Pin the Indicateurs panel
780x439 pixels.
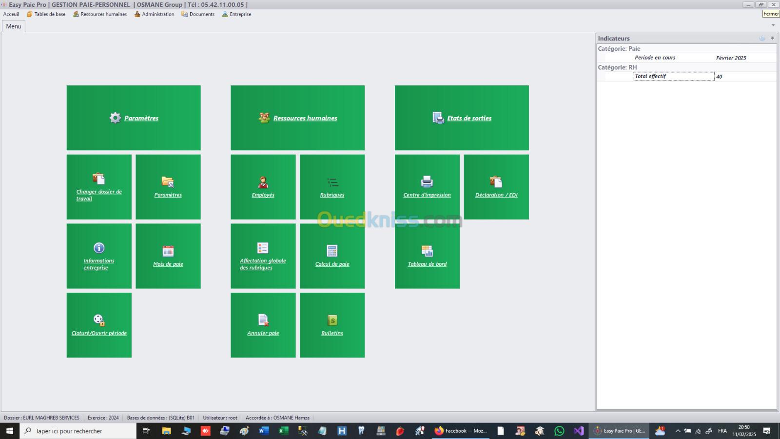point(772,38)
